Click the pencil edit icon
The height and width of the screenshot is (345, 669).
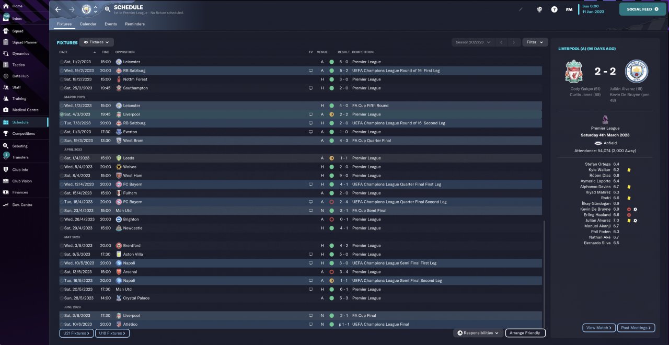coord(521,9)
